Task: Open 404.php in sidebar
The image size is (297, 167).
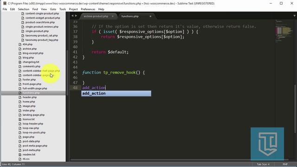Action: 27,45
